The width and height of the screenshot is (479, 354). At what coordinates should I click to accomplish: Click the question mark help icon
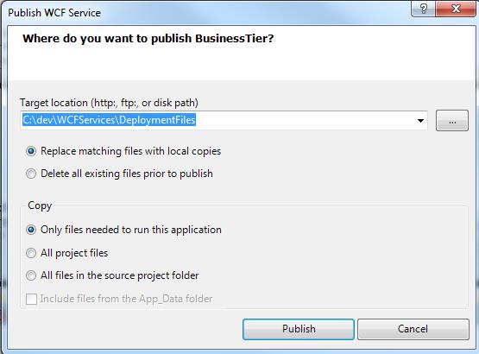pos(424,9)
